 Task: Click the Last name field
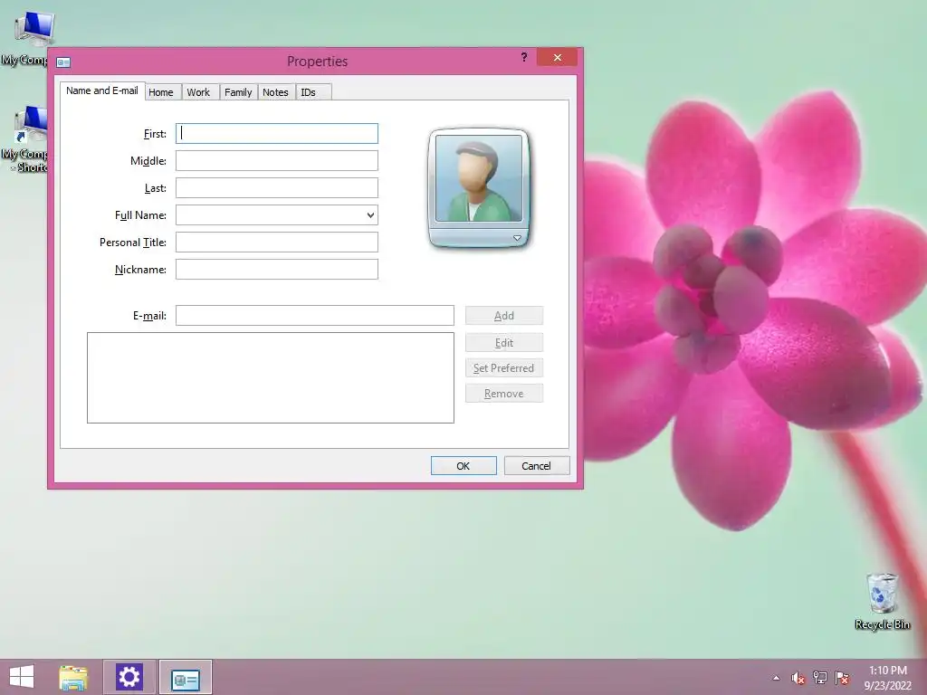pyautogui.click(x=277, y=188)
